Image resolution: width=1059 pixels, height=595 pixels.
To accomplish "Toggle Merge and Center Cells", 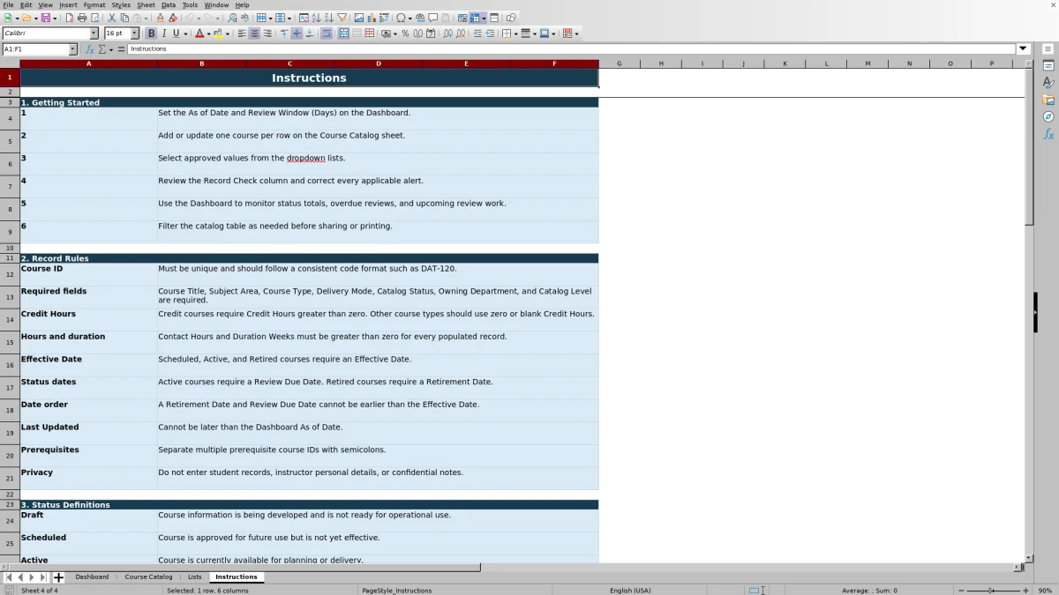I will point(343,33).
